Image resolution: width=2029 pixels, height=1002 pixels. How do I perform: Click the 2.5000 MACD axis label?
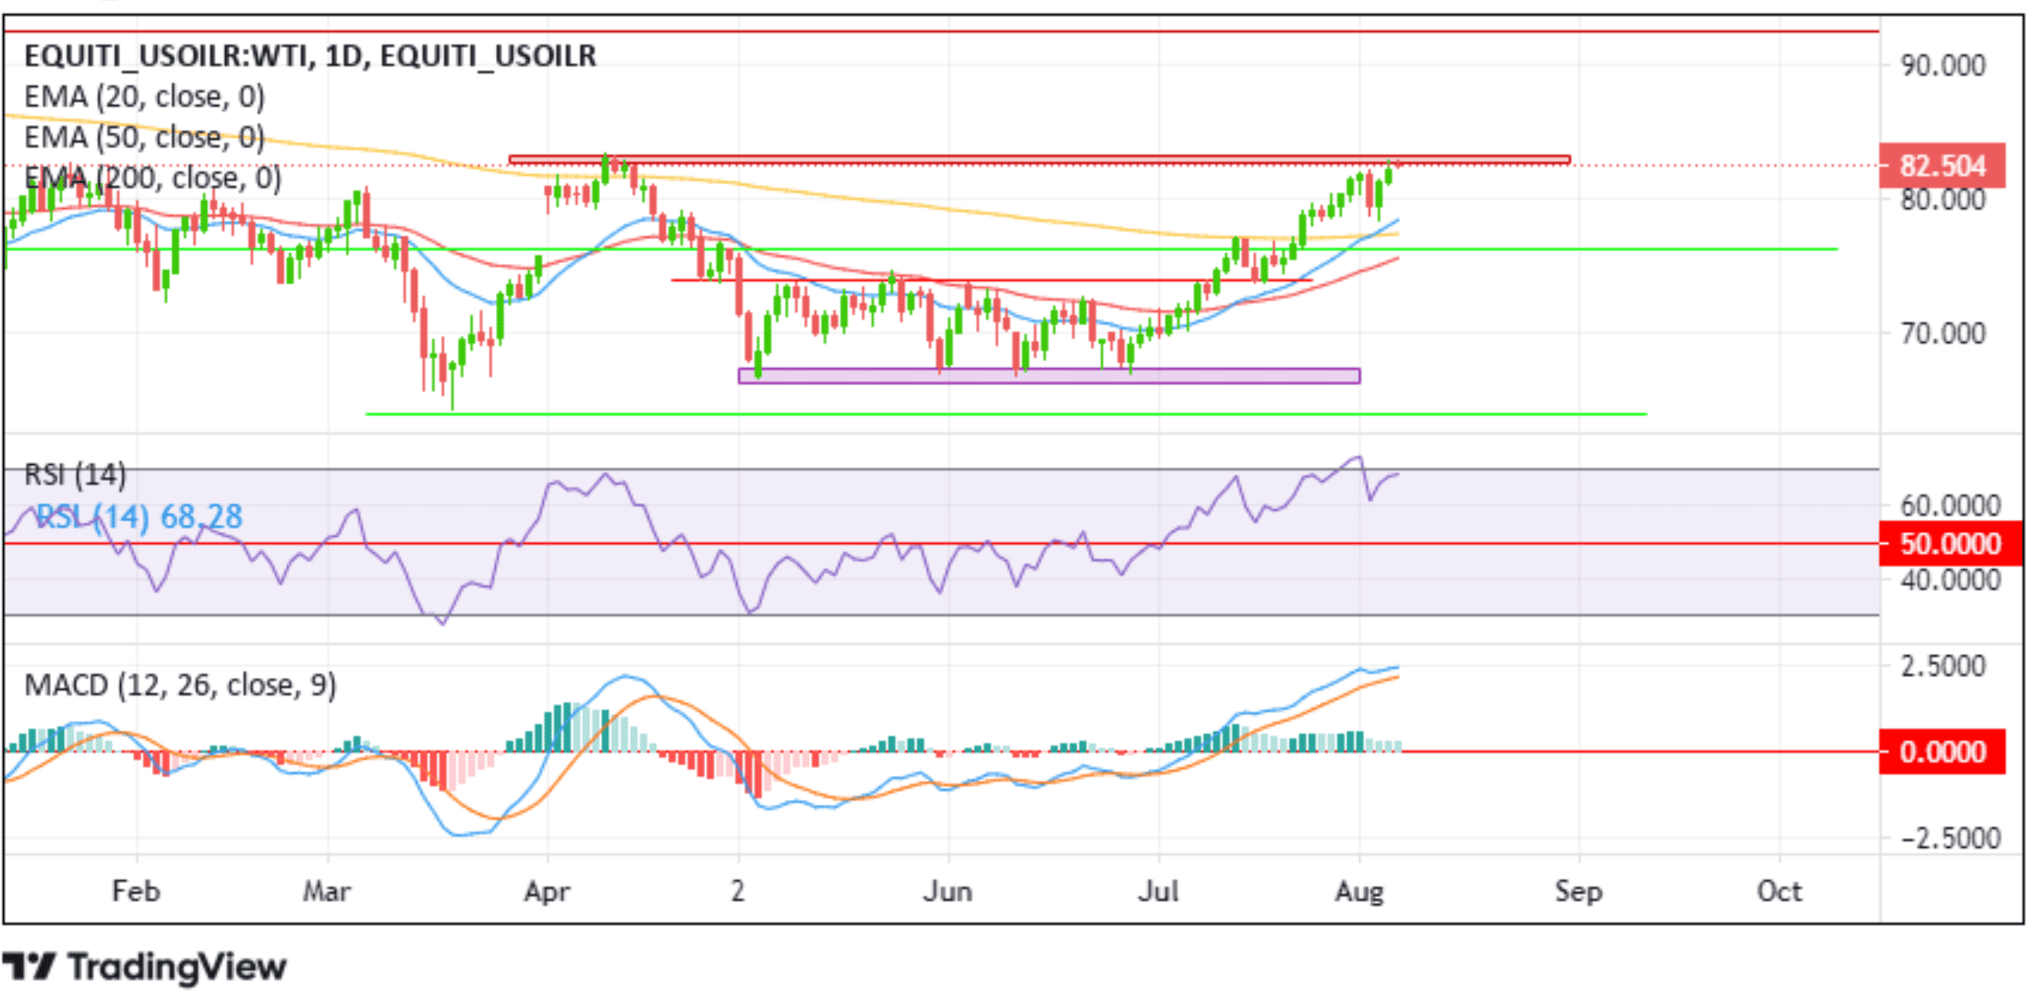1943,666
